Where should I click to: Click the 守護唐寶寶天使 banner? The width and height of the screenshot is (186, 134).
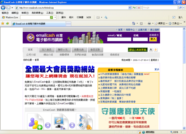pos(128,117)
